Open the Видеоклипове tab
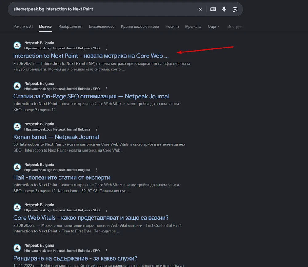 [x=102, y=26]
